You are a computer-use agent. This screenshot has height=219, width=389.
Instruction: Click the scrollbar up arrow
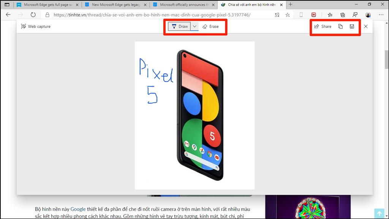(386, 23)
